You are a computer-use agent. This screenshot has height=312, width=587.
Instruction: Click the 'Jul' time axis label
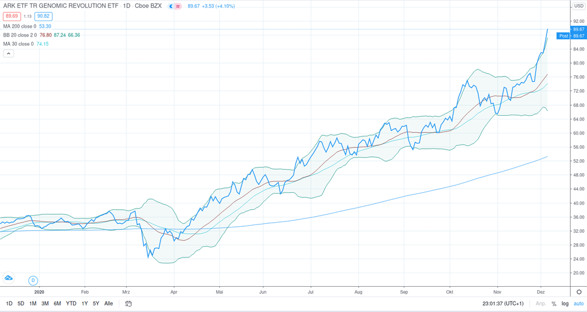[310, 292]
